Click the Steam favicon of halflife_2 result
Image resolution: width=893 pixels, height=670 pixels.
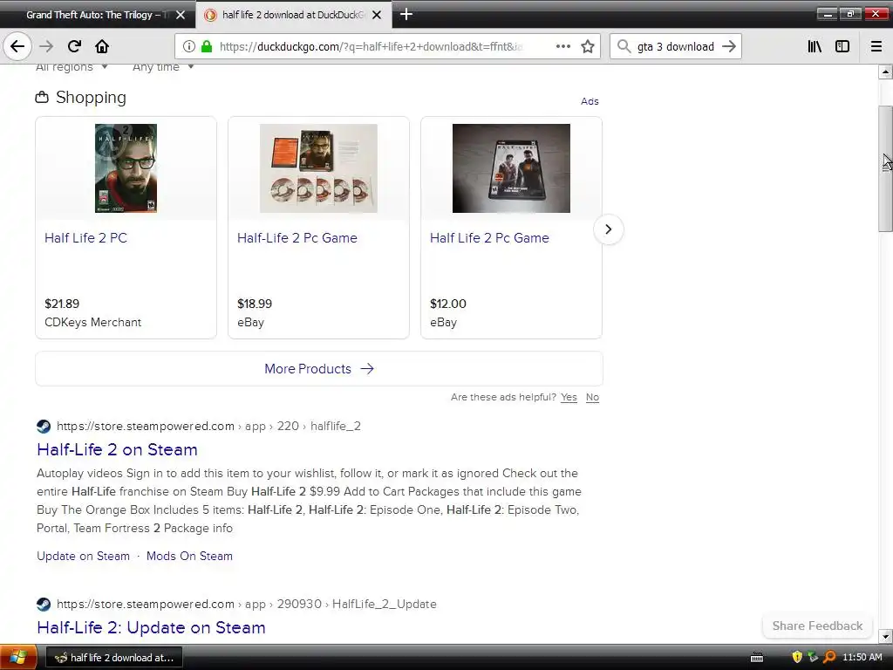tap(44, 426)
